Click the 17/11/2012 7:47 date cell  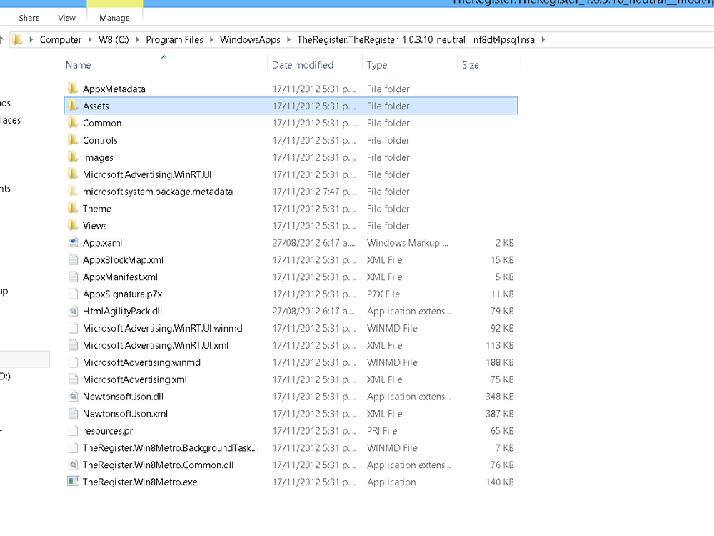click(313, 192)
